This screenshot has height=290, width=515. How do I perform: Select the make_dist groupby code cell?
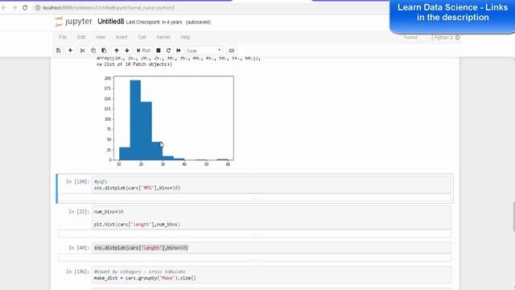[272, 275]
